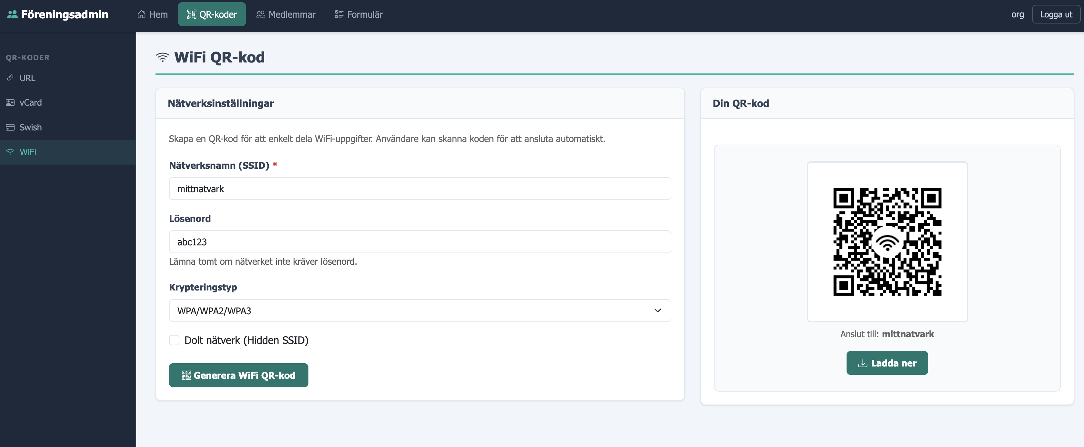Click the chevron arrow on WPA/WPA2/WPA3 select
Screen dimensions: 1084x447
tap(657, 311)
